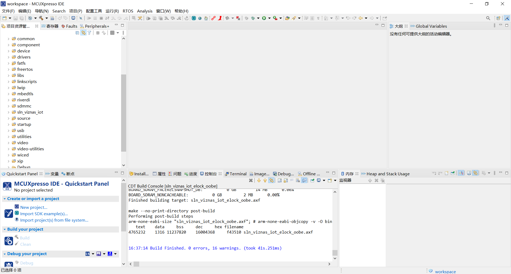The image size is (511, 274).
Task: Expand the source folder
Action: pos(9,118)
